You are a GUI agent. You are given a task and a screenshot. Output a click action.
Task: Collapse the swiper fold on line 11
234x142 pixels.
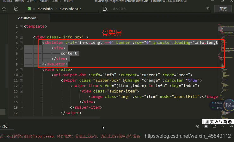pos(21,81)
